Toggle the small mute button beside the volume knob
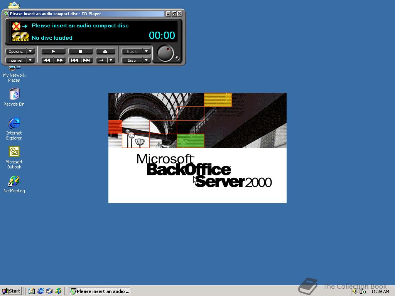This screenshot has height=296, width=395. [177, 58]
